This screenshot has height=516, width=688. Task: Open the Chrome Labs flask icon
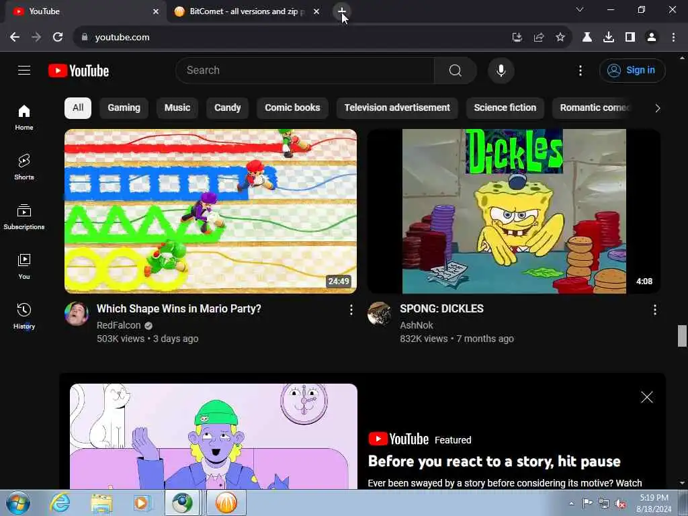pos(587,38)
